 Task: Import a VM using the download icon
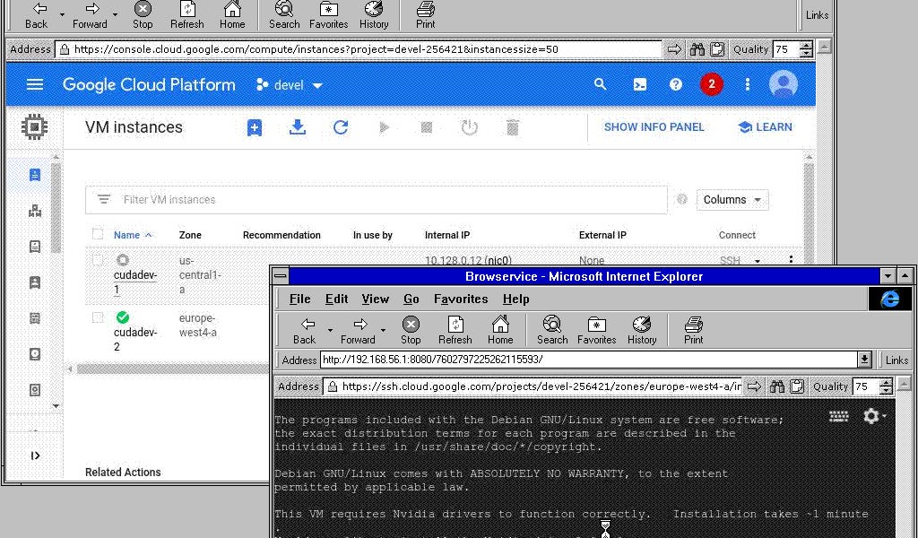(x=297, y=127)
